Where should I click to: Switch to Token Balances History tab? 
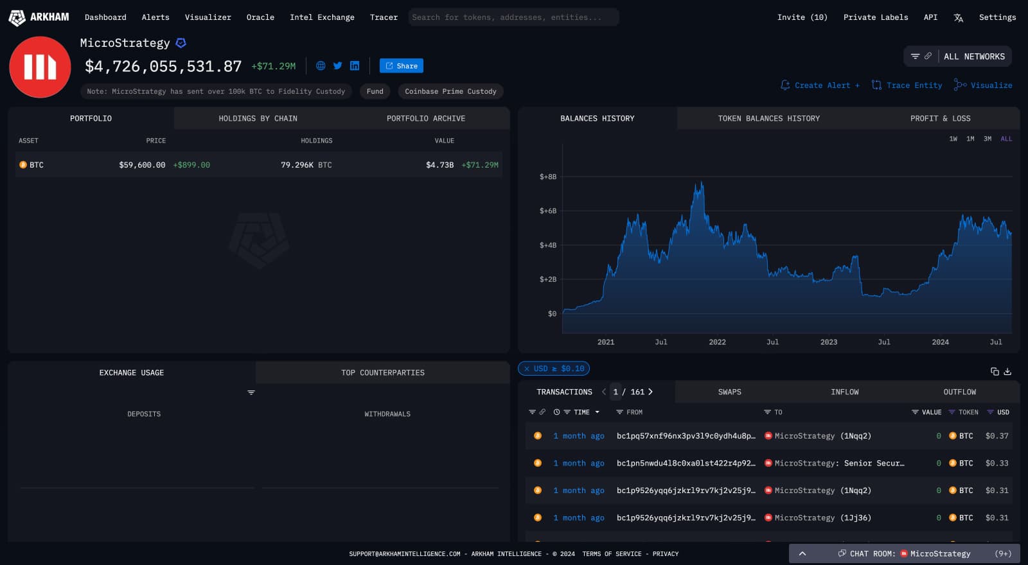pos(769,119)
